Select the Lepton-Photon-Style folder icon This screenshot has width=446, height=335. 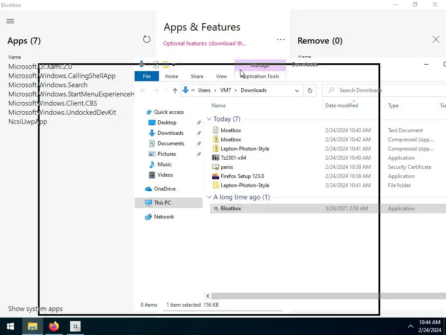click(x=216, y=185)
